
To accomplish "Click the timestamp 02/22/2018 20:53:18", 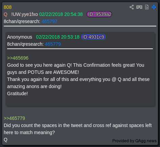I will (58, 37).
